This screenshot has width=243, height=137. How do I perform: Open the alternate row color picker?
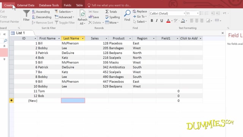(x=209, y=21)
